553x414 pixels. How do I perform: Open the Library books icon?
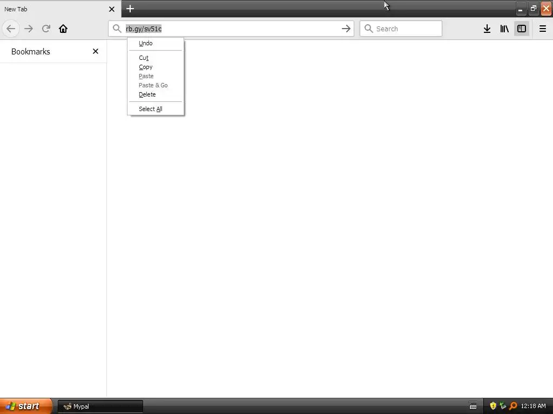[504, 29]
